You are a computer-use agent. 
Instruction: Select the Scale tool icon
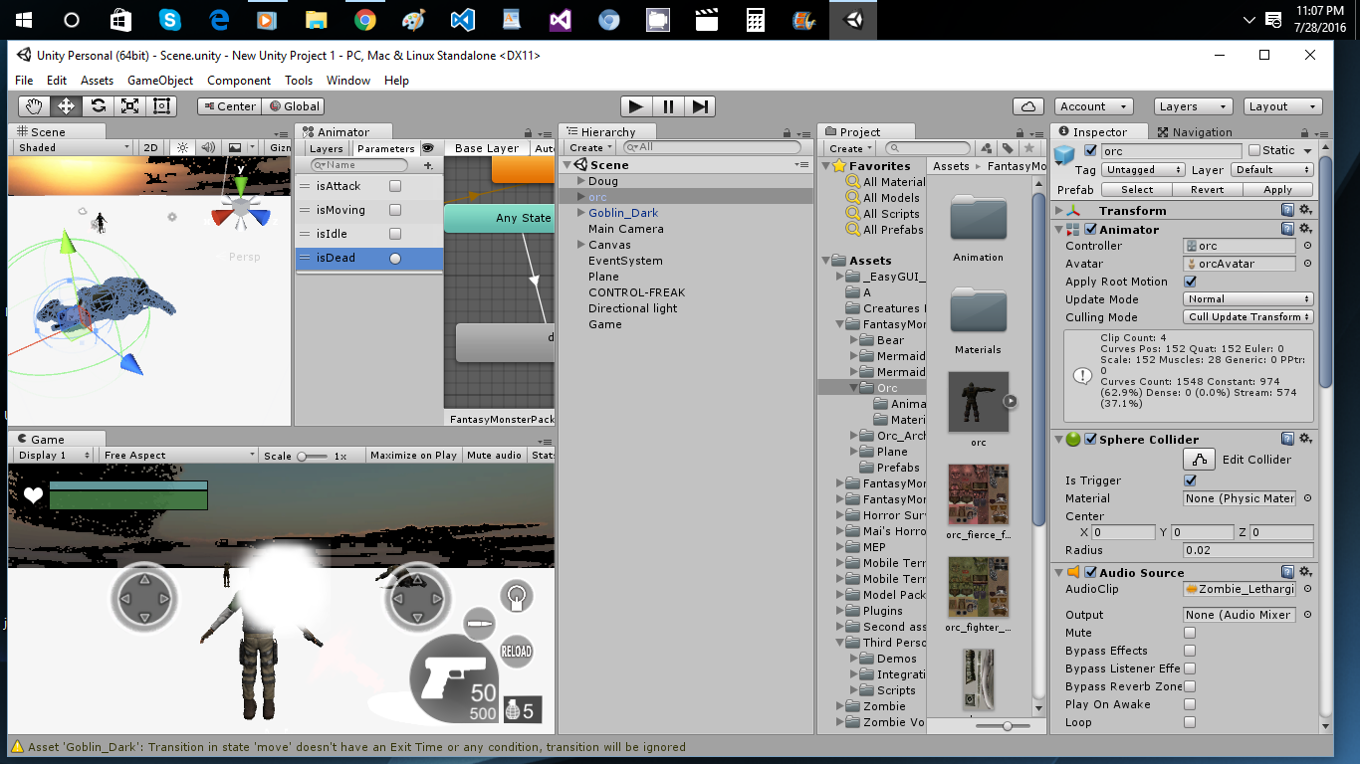(x=129, y=106)
